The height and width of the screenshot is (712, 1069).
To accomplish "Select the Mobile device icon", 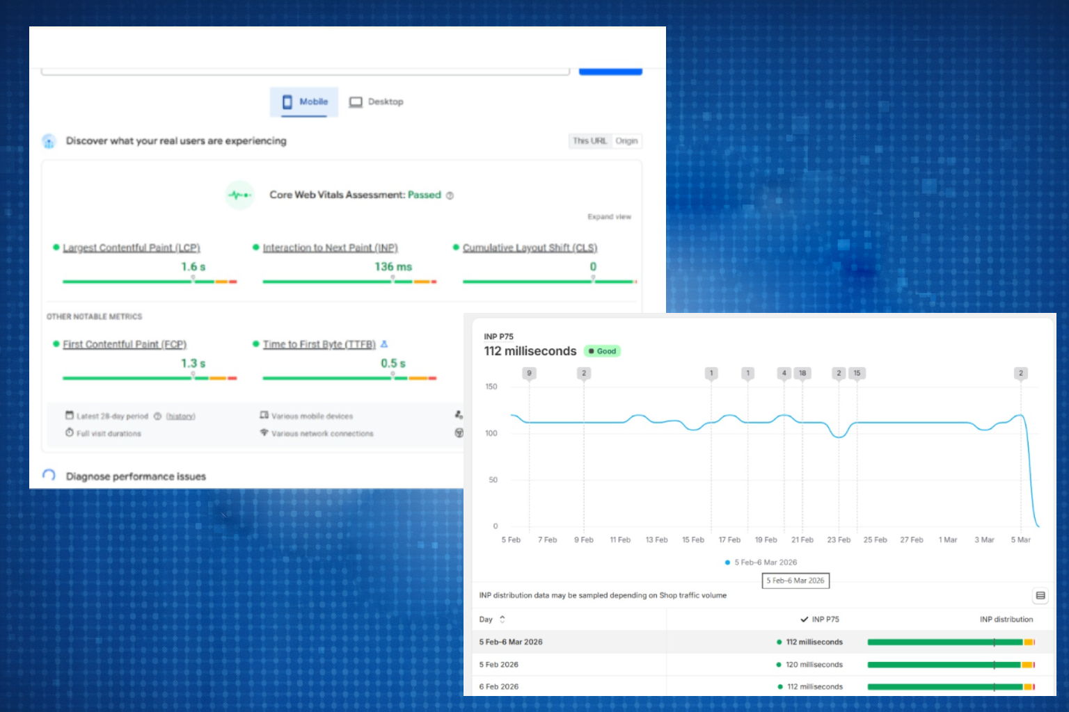I will click(x=288, y=102).
